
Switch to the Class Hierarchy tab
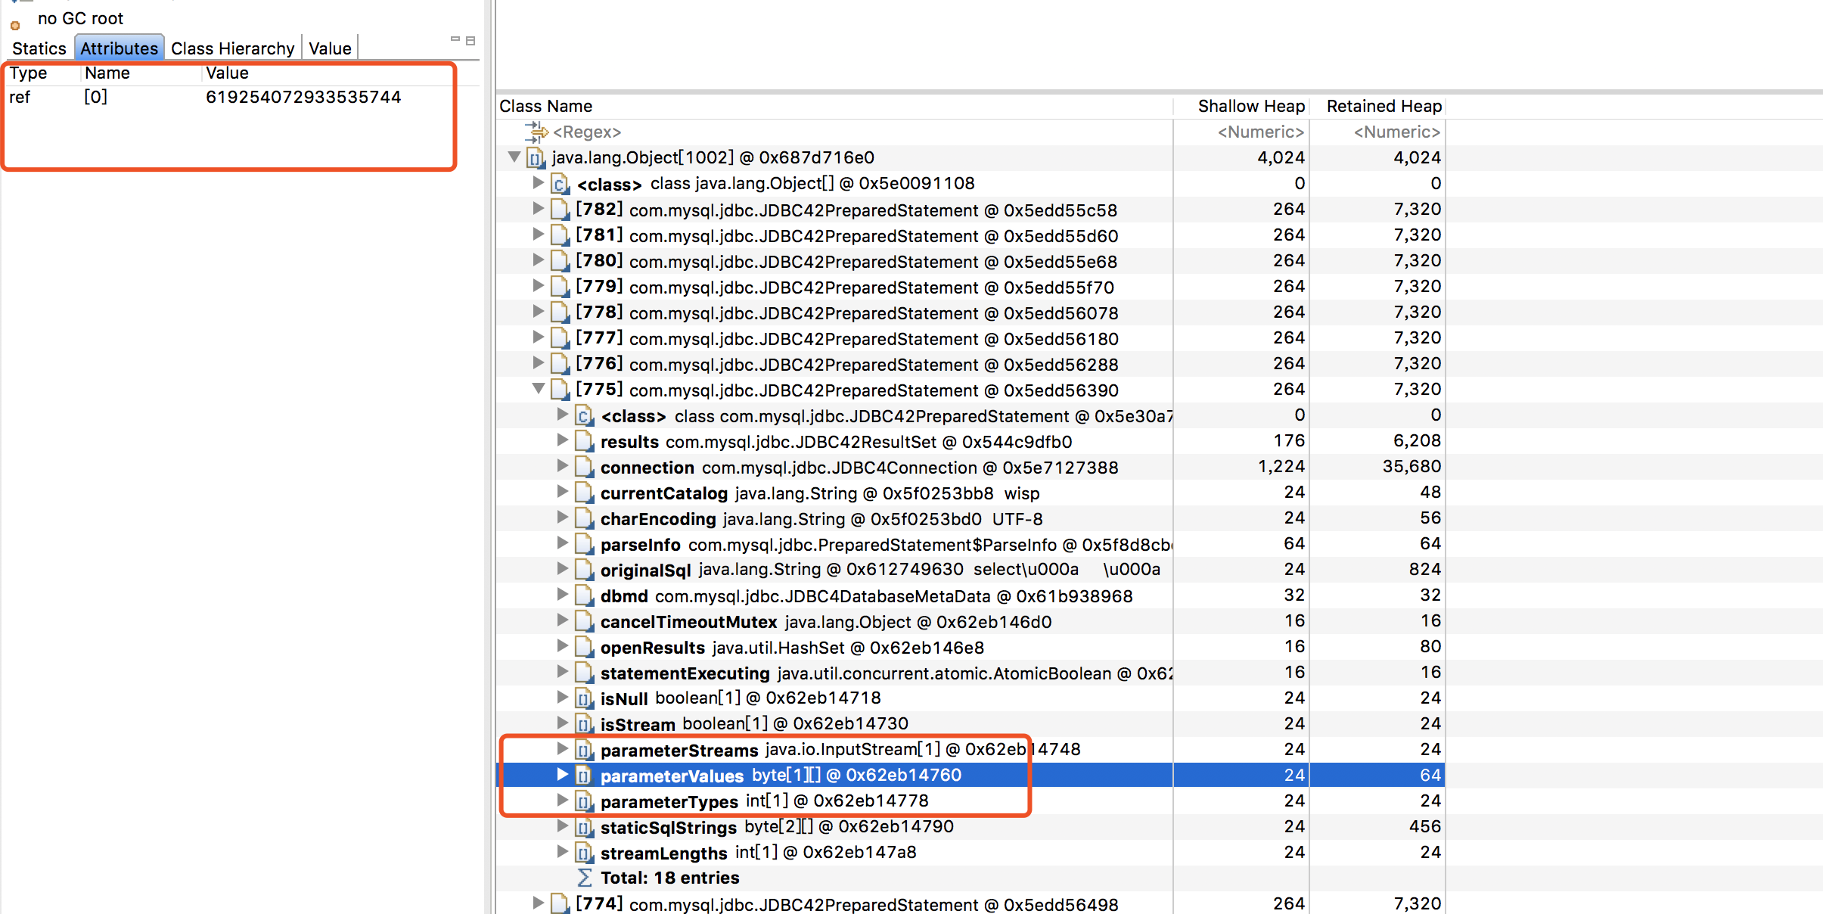coord(232,48)
